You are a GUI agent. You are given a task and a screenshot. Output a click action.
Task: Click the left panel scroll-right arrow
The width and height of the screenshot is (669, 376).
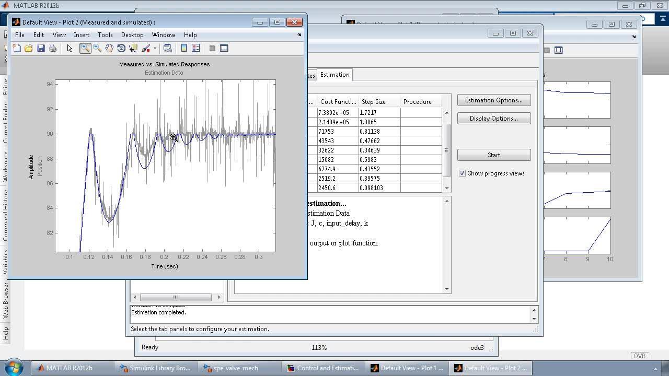tap(220, 297)
